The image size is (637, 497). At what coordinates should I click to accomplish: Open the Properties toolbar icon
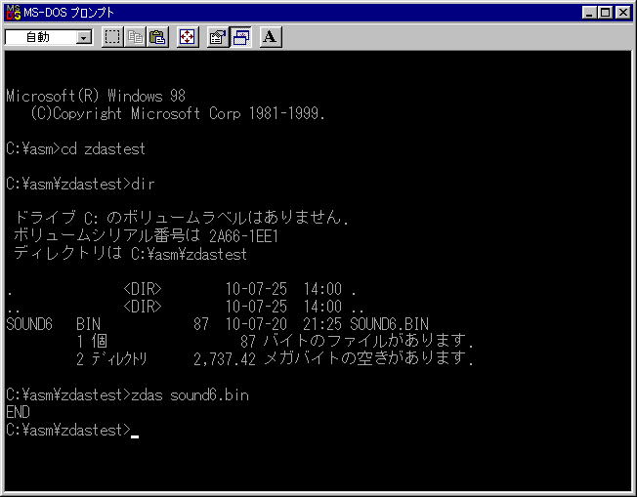(x=218, y=37)
